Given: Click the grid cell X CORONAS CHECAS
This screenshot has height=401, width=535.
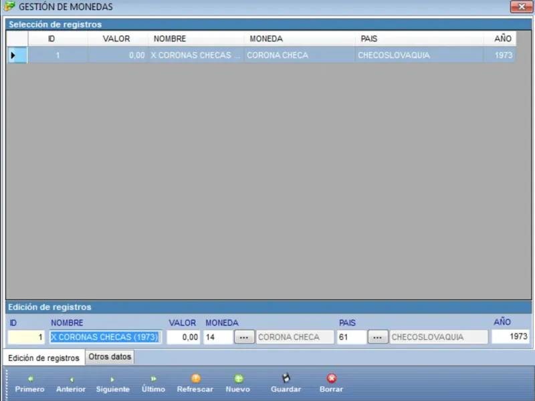Looking at the screenshot, I should coord(196,55).
